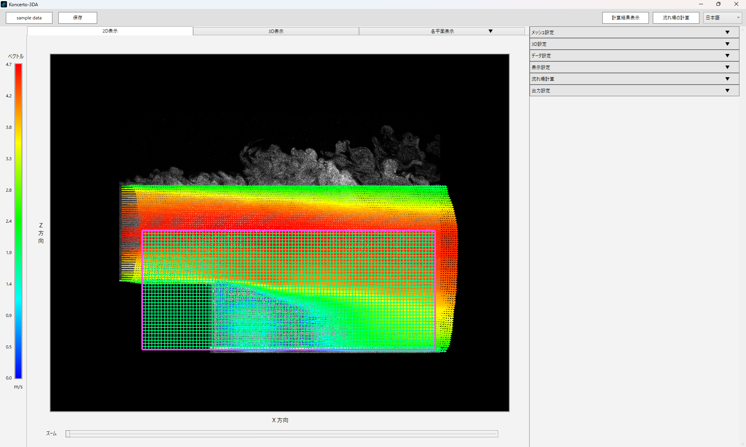Click the Koncerto-3DA app icon in title bar
This screenshot has width=746, height=447.
pos(4,4)
